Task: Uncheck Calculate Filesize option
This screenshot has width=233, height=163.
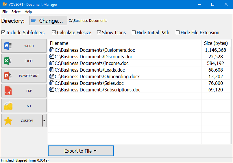Action: point(54,32)
